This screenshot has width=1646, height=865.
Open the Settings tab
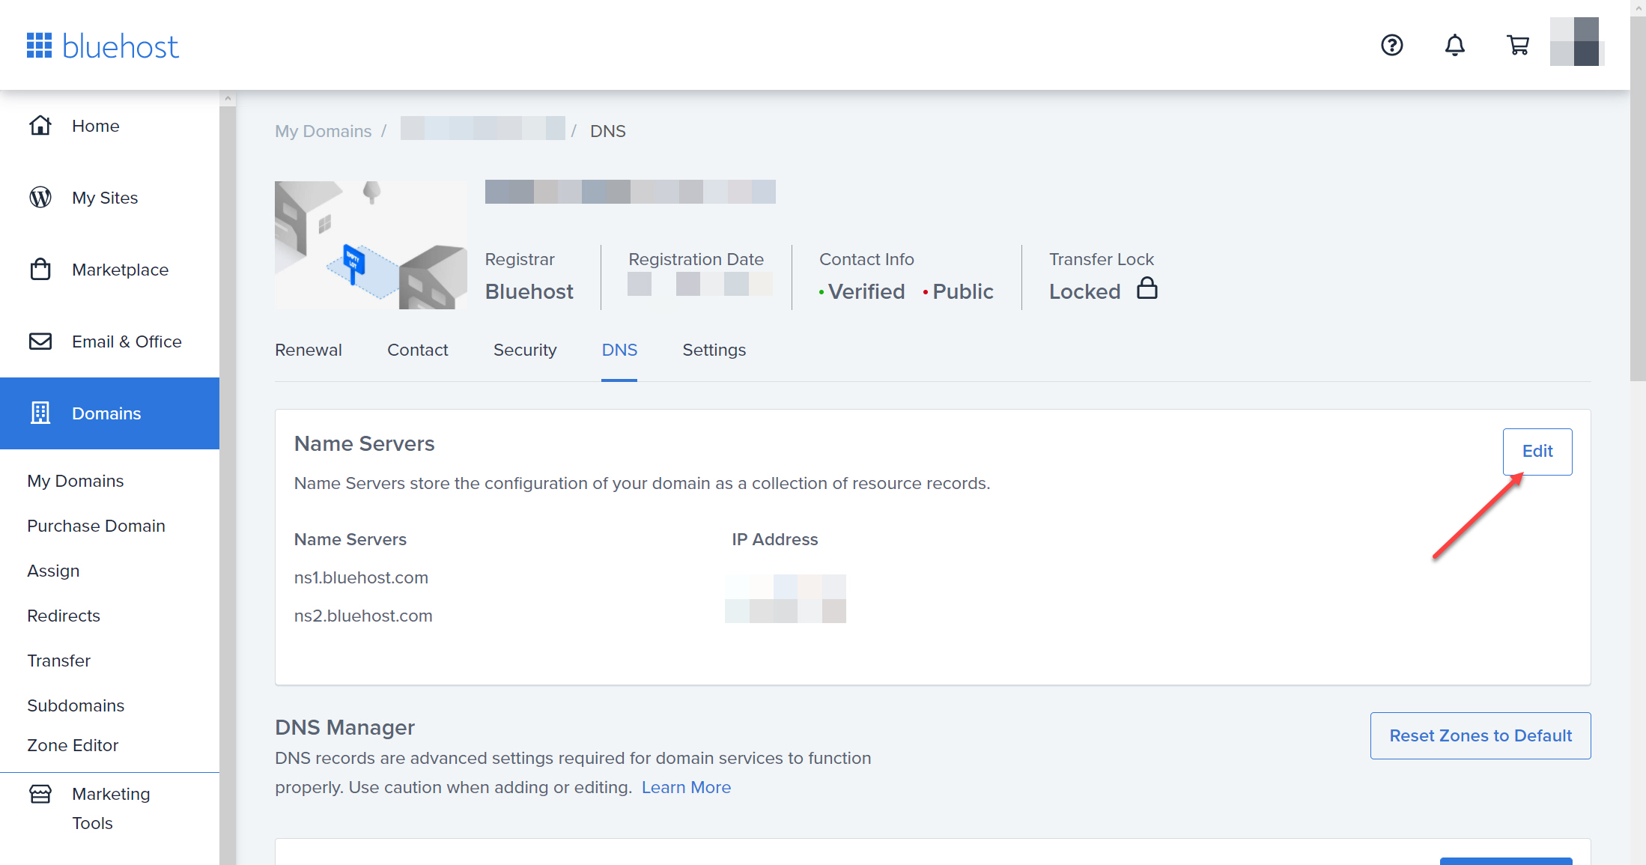click(x=714, y=350)
